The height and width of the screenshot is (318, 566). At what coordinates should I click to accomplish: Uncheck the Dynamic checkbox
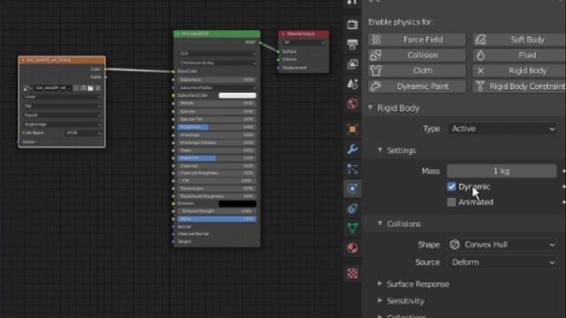coord(451,186)
